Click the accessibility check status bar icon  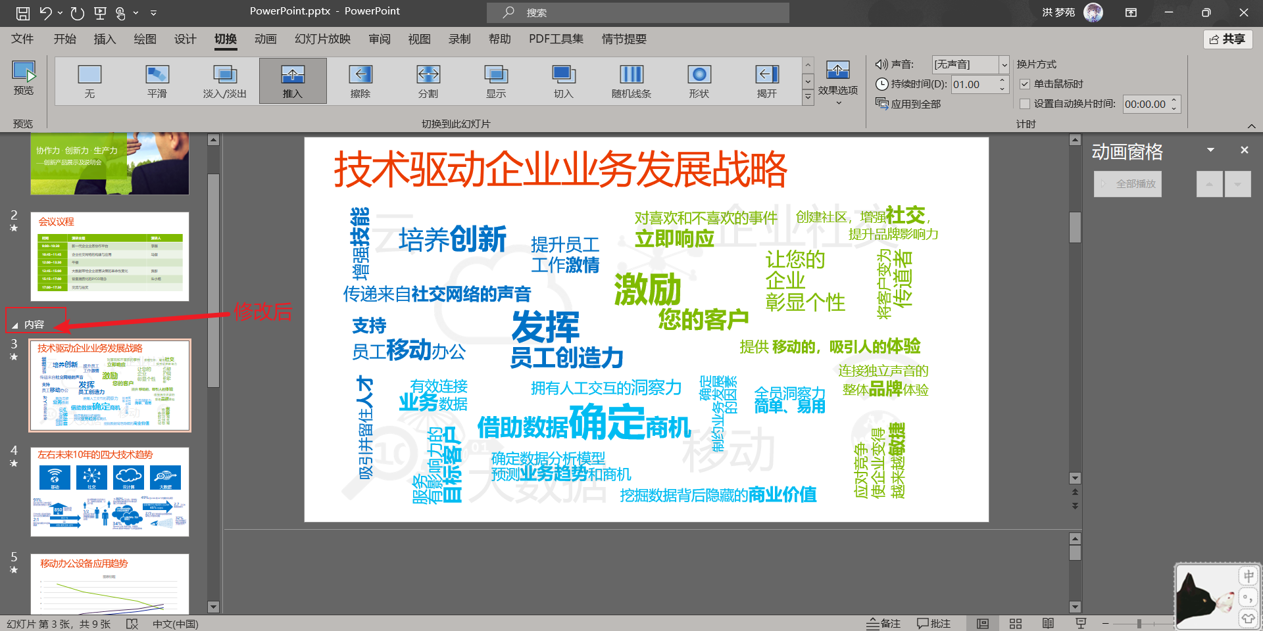coord(132,624)
